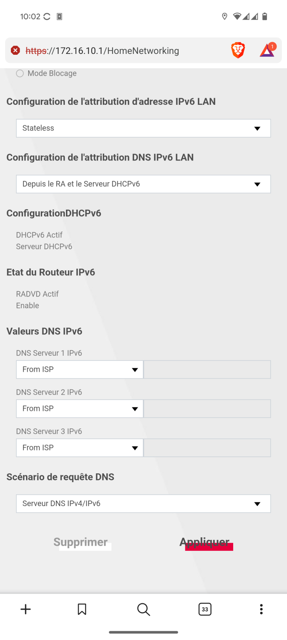Expand the Stateless IPv6 address dropdown
This screenshot has height=640, width=287.
[143, 128]
